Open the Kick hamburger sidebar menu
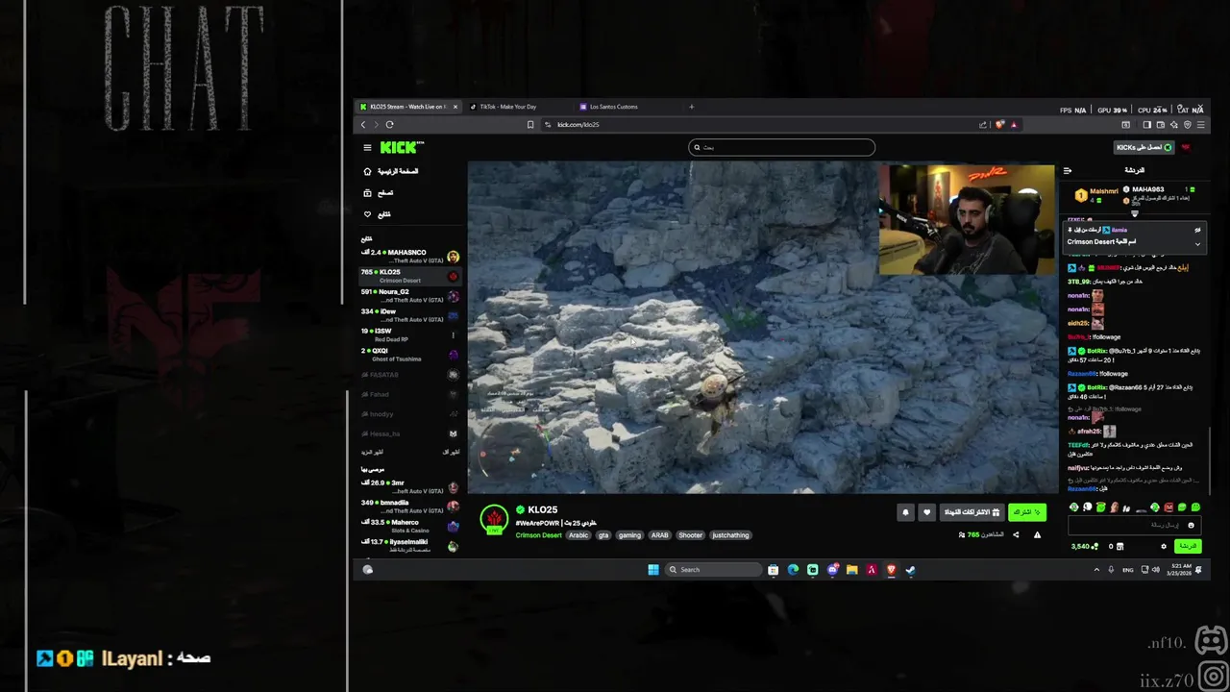The height and width of the screenshot is (692, 1230). pyautogui.click(x=367, y=147)
